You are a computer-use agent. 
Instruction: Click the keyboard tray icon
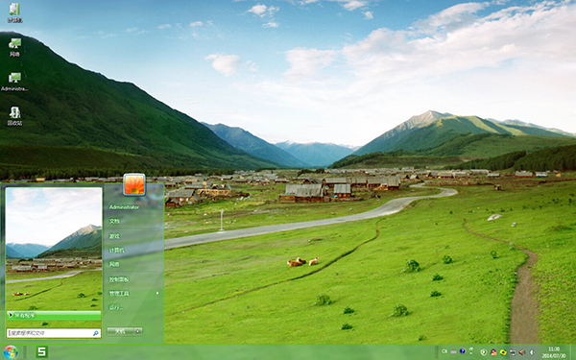[x=454, y=352]
